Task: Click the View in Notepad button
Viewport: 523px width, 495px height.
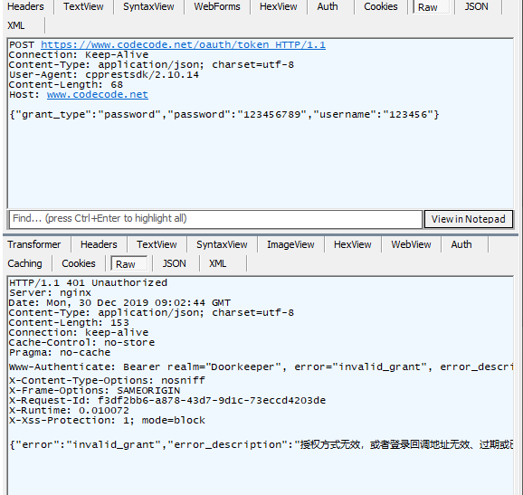Action: point(469,219)
